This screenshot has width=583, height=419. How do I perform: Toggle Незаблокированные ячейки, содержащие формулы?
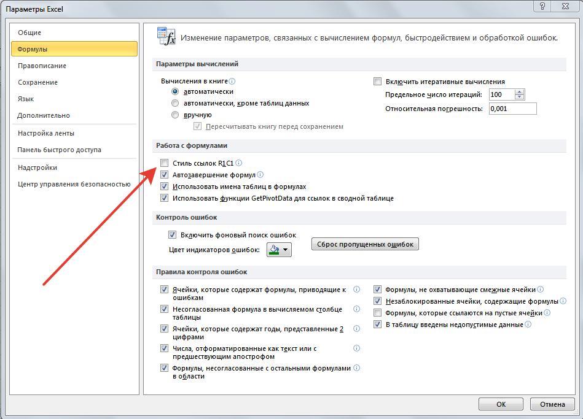click(377, 301)
